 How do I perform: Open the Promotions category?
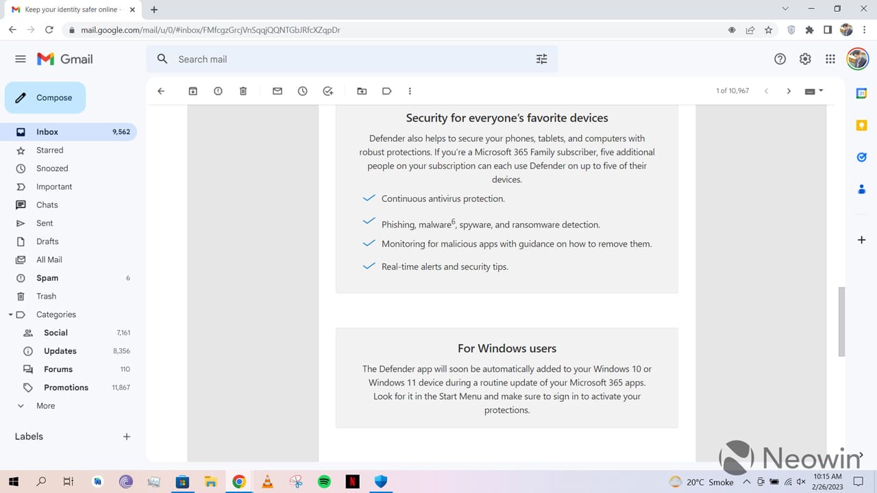(x=66, y=388)
